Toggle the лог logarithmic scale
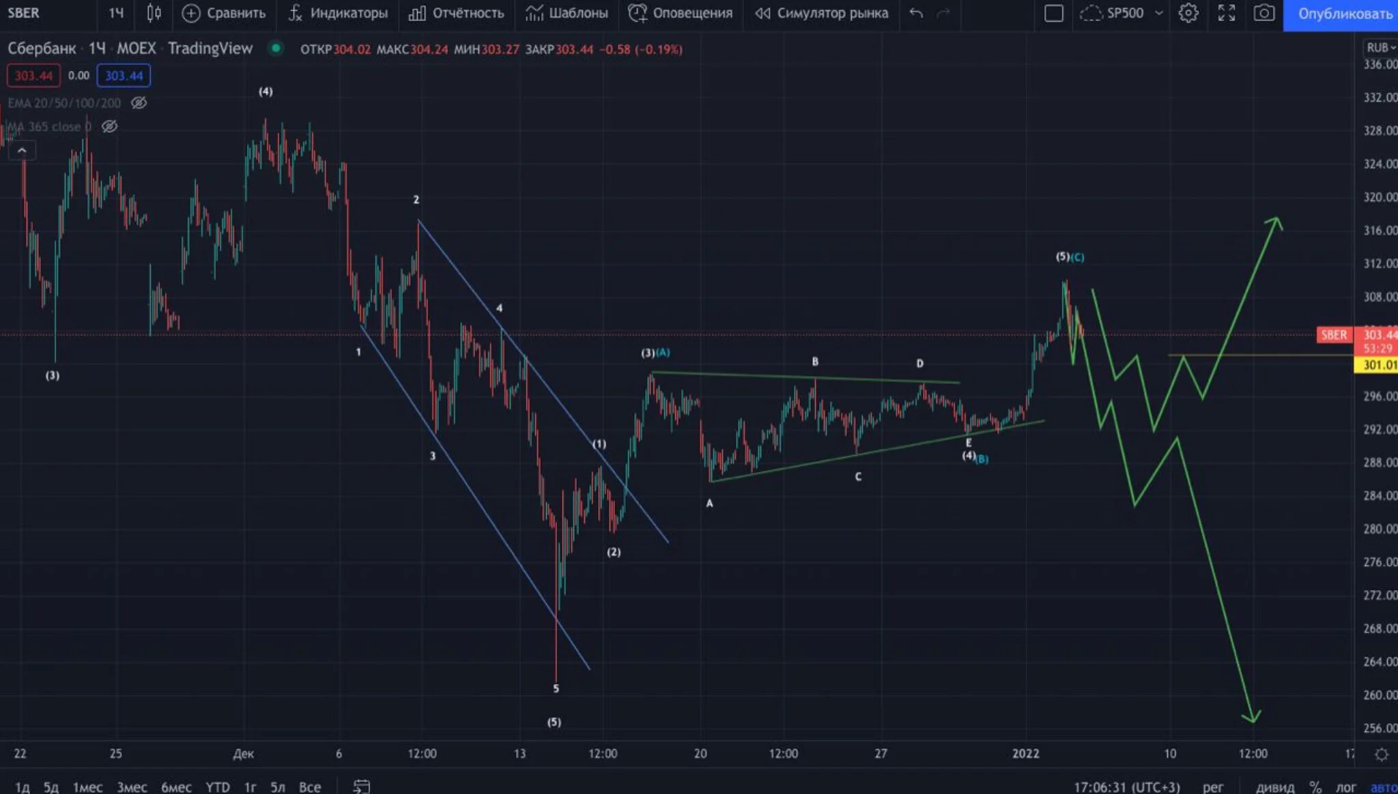Viewport: 1398px width, 794px height. pos(1346,786)
